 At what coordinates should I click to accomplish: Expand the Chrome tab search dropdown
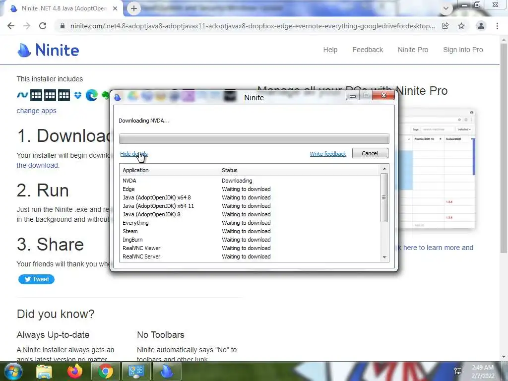pos(446,9)
